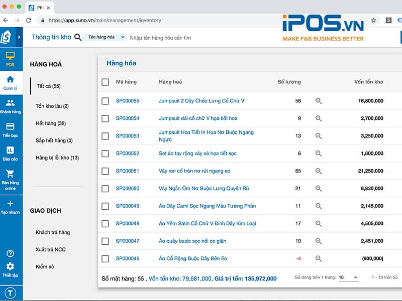The width and height of the screenshot is (402, 301).
Task: Select checkbox for item SP000050
Action: [x=105, y=189]
